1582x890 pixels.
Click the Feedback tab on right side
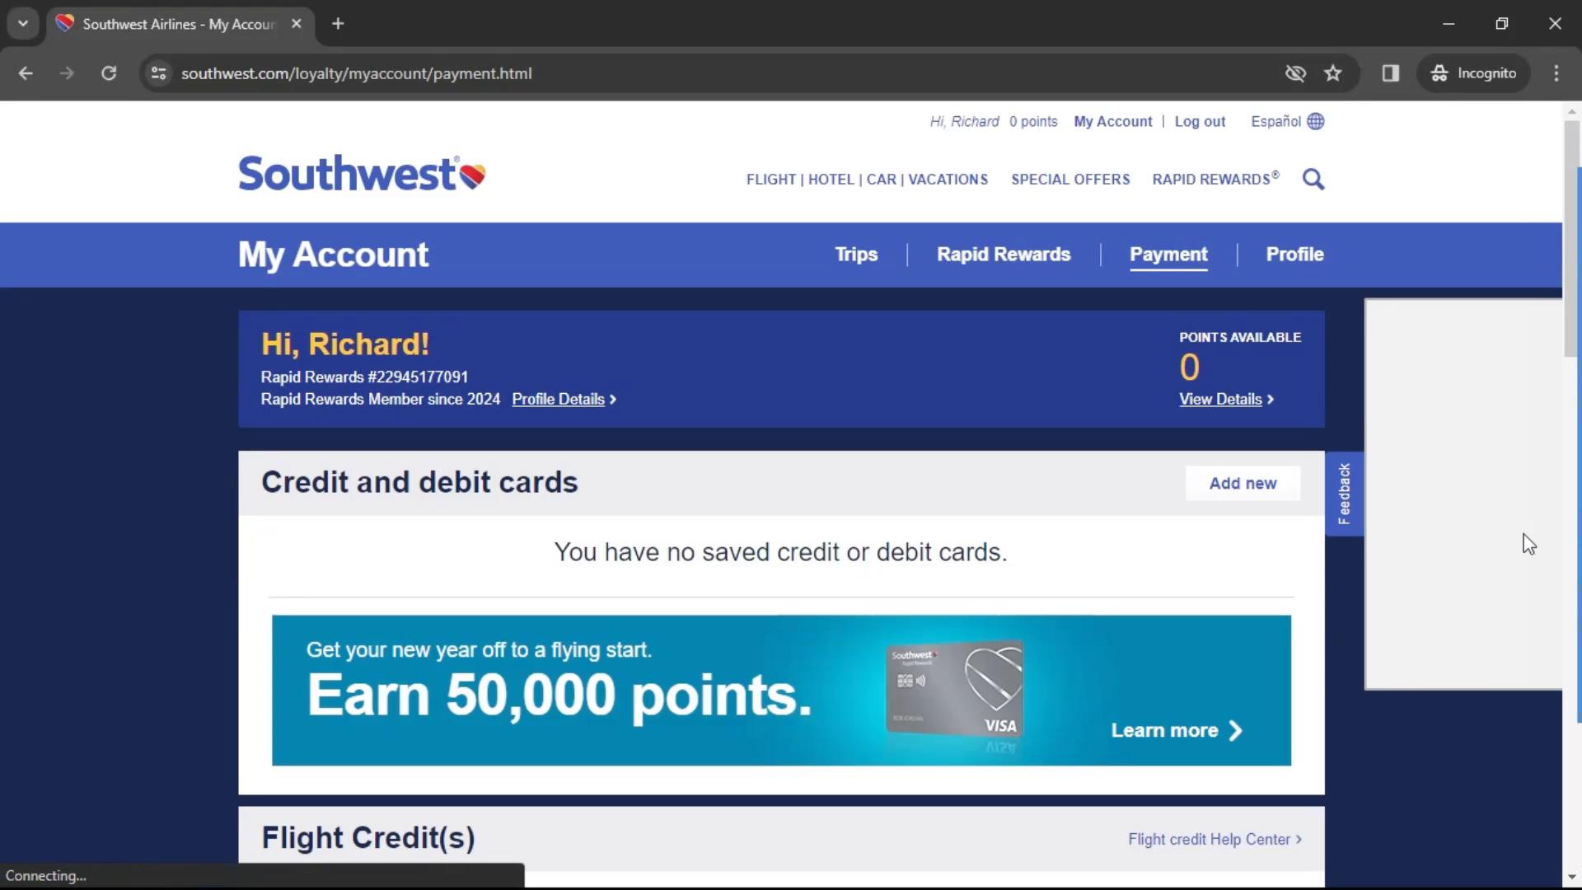(x=1344, y=494)
